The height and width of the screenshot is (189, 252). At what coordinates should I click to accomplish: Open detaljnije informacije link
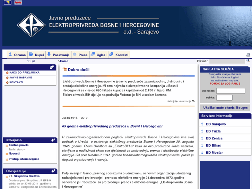pos(179,101)
